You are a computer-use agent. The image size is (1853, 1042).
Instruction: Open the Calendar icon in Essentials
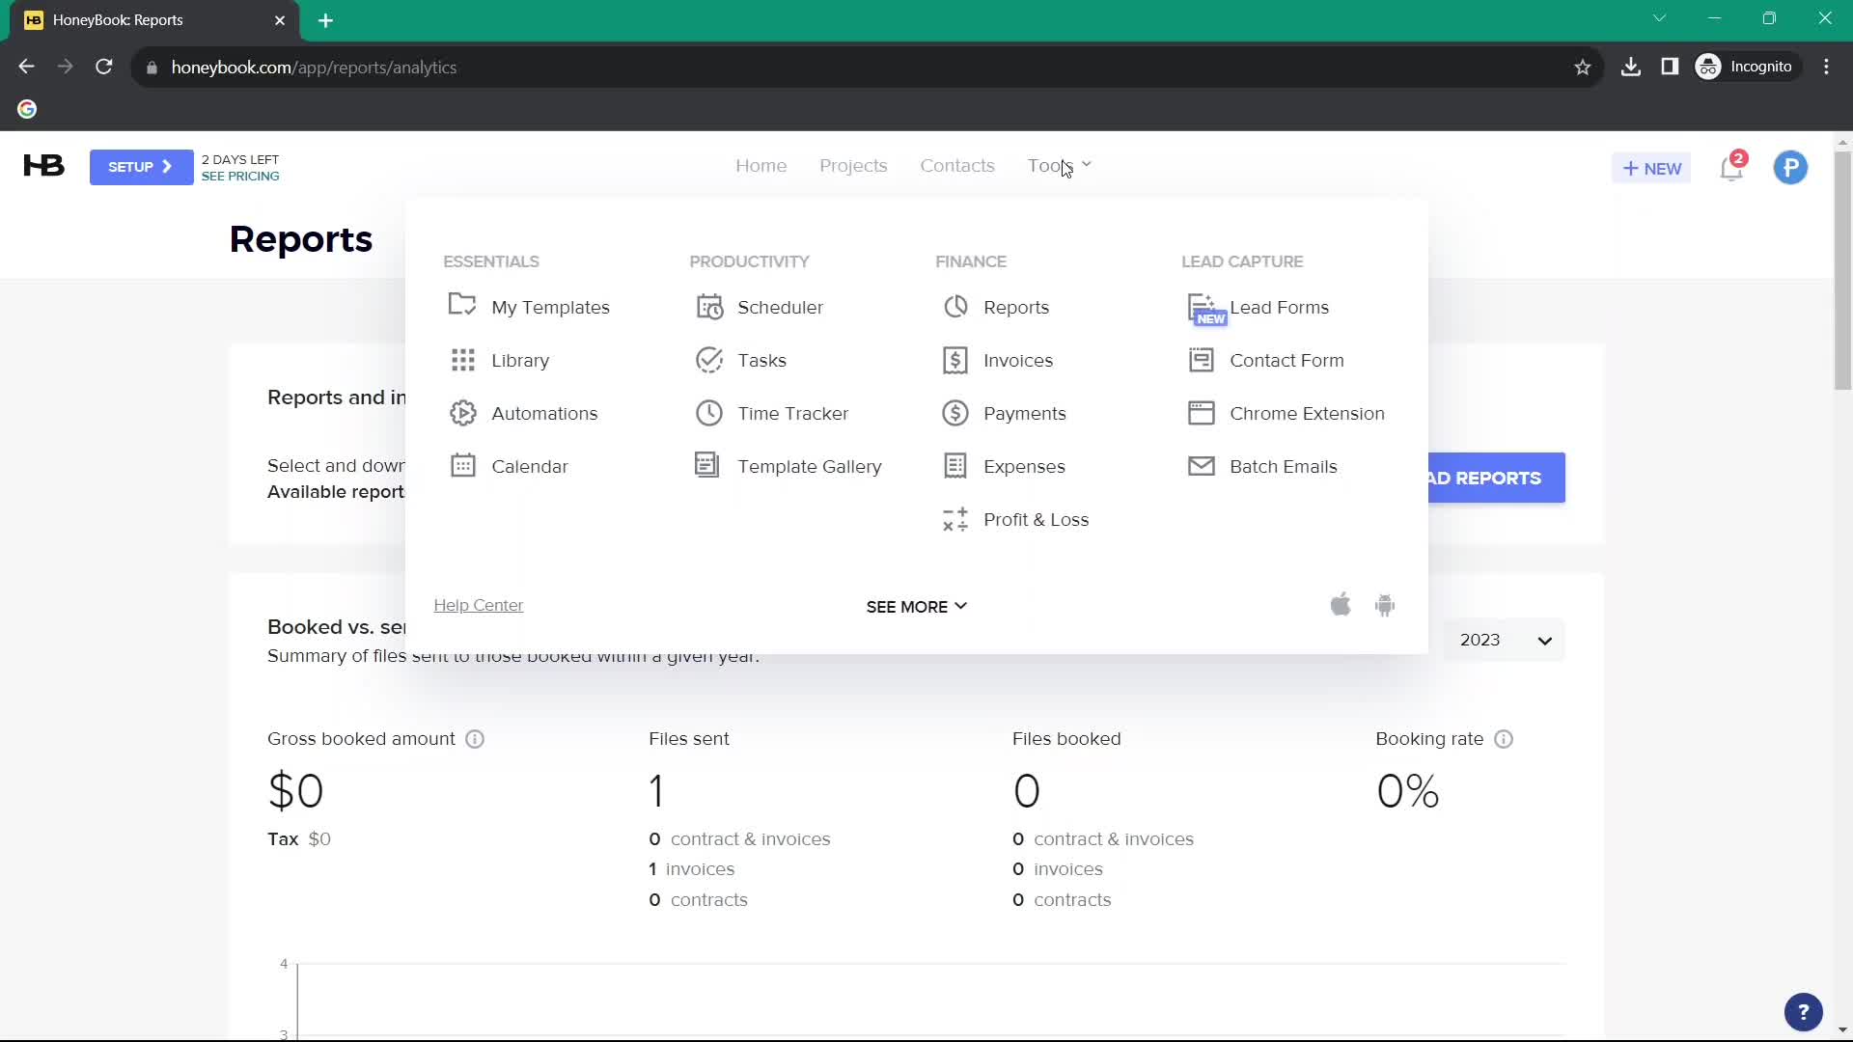(x=462, y=466)
